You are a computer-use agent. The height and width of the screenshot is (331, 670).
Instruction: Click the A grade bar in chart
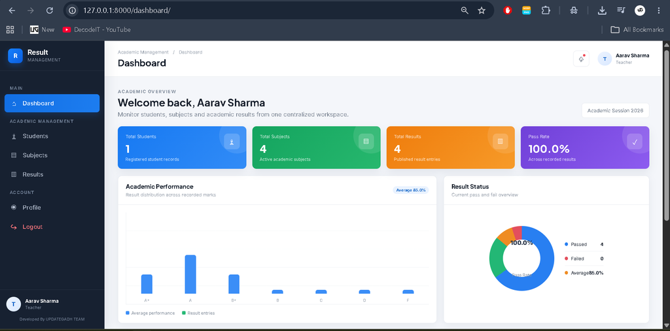[x=190, y=274]
